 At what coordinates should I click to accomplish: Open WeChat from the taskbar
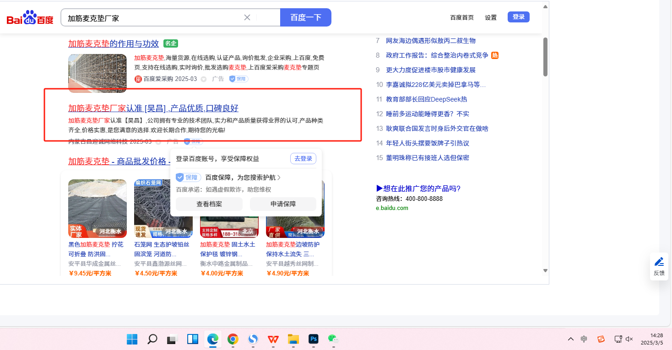click(x=333, y=339)
